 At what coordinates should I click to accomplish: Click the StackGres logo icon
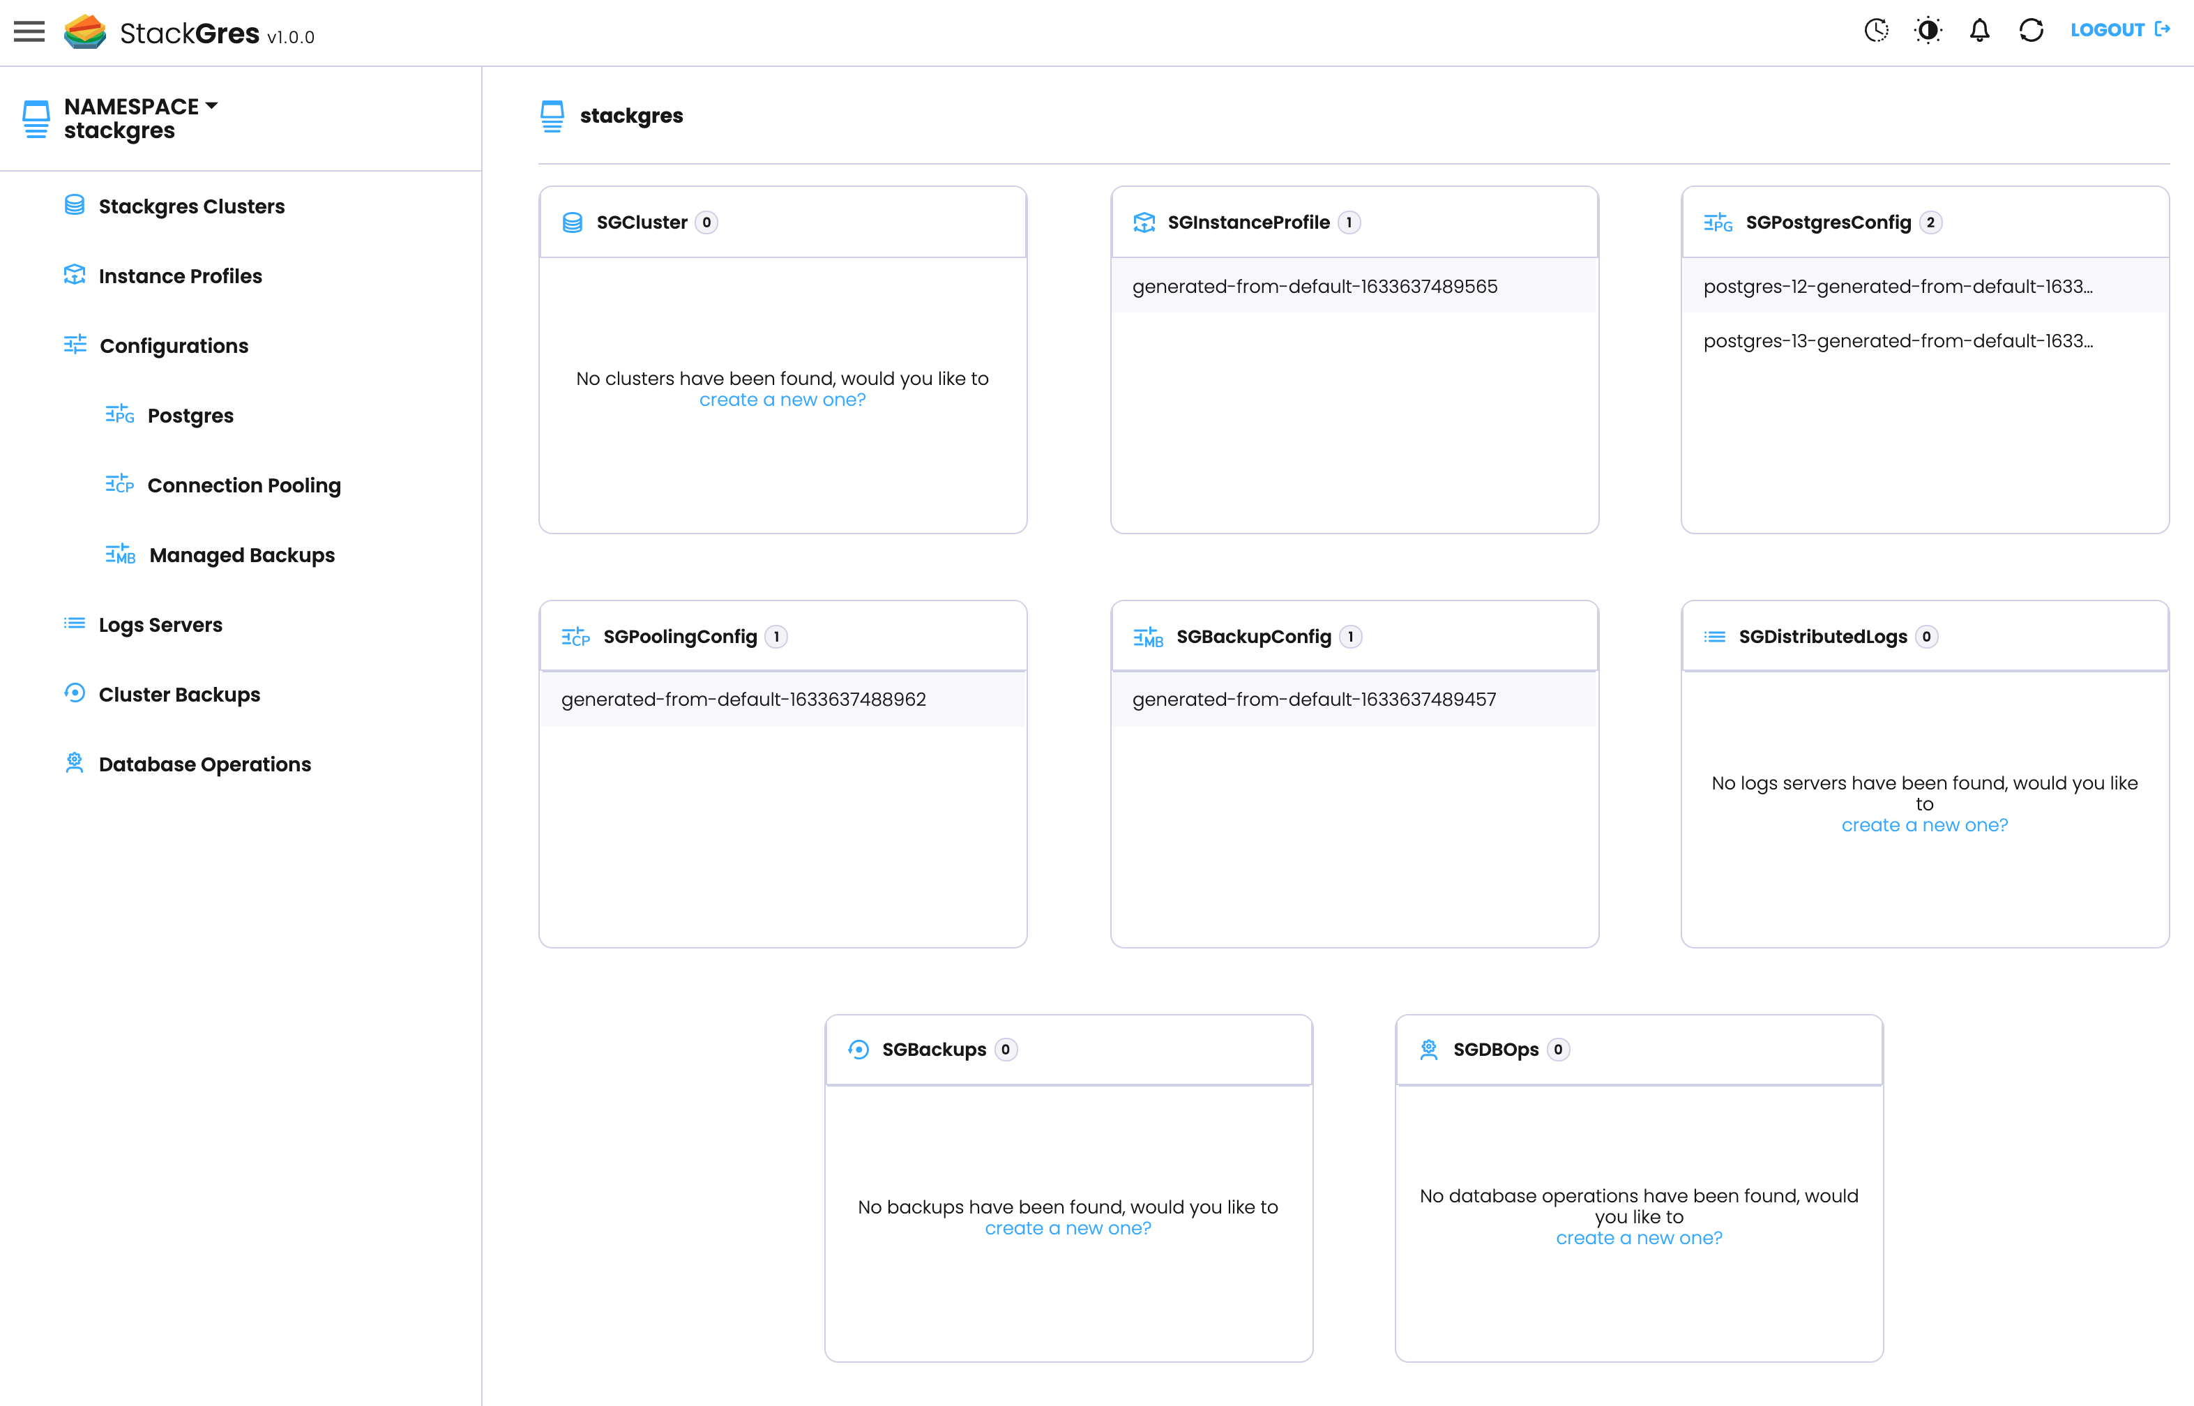click(x=85, y=31)
